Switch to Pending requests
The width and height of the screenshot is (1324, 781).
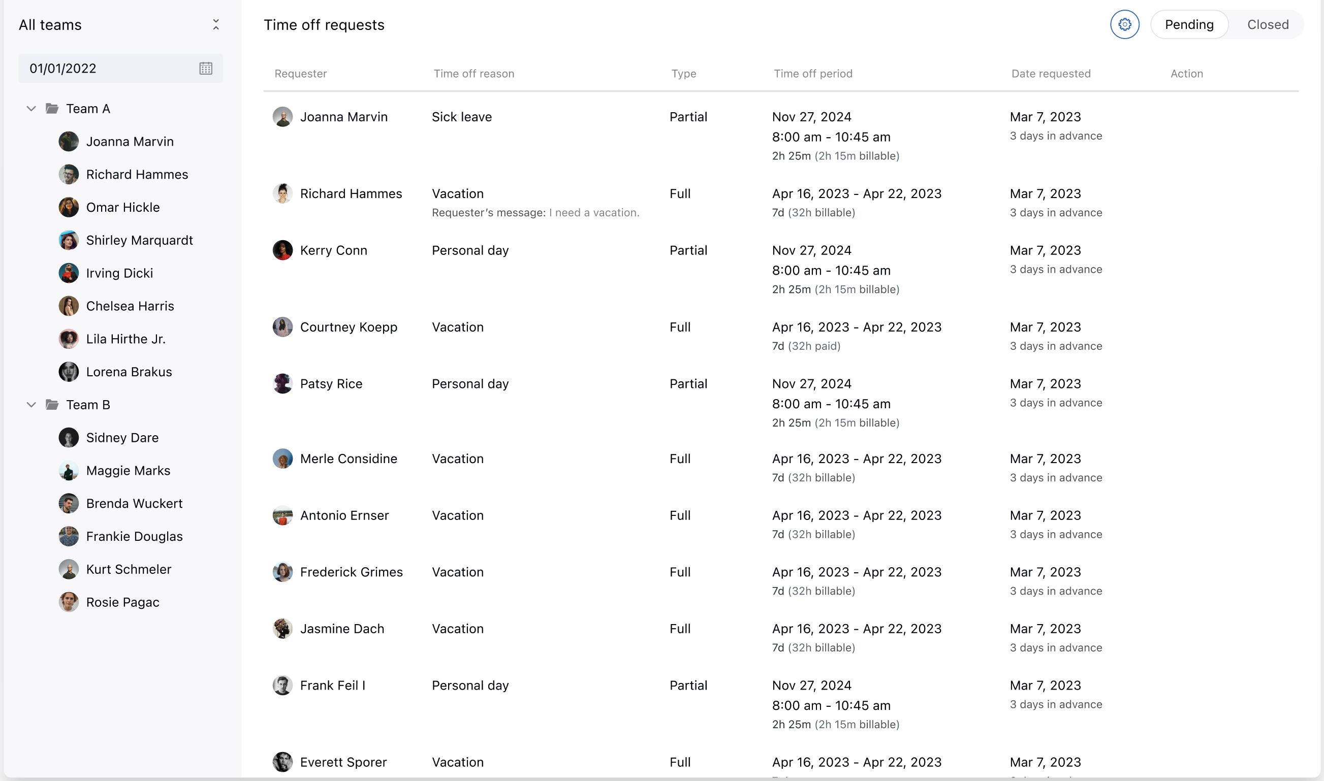tap(1189, 25)
